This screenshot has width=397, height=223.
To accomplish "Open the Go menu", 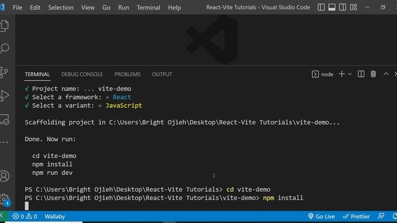I will (x=106, y=7).
